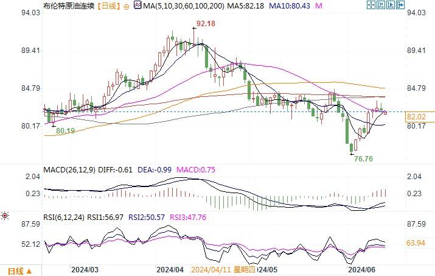This screenshot has width=435, height=276.
Task: Click the 布伦特原油连续 chart title
Action: click(x=69, y=6)
